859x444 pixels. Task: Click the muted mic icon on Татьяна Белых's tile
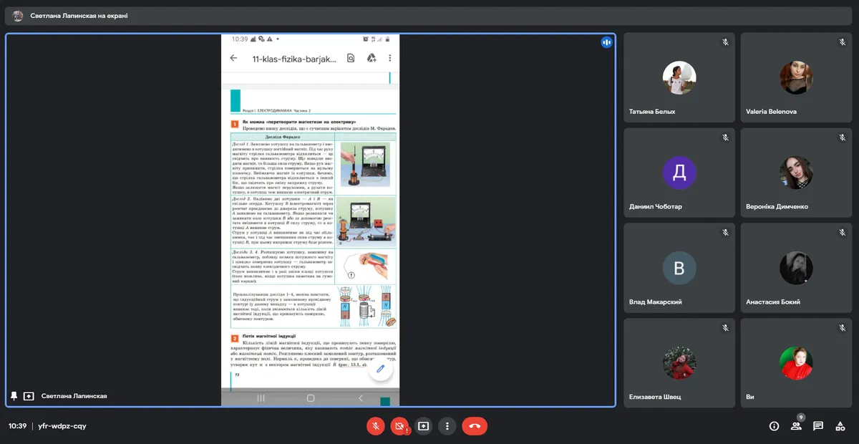[725, 42]
